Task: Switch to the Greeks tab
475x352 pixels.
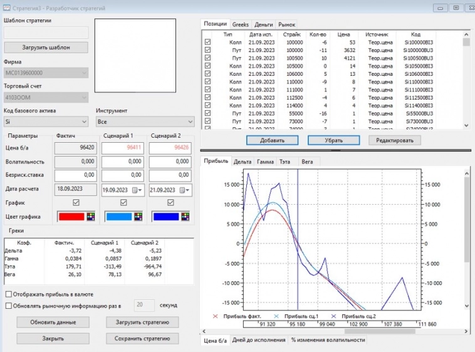Action: click(241, 24)
